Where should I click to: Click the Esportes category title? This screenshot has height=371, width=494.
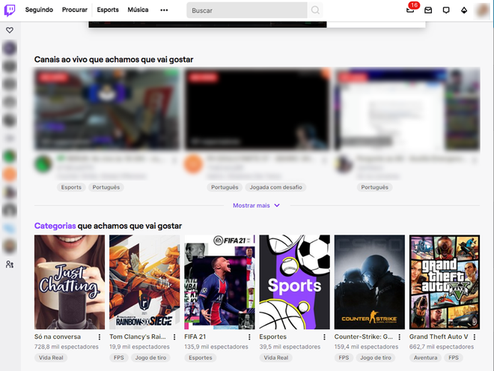click(x=273, y=337)
